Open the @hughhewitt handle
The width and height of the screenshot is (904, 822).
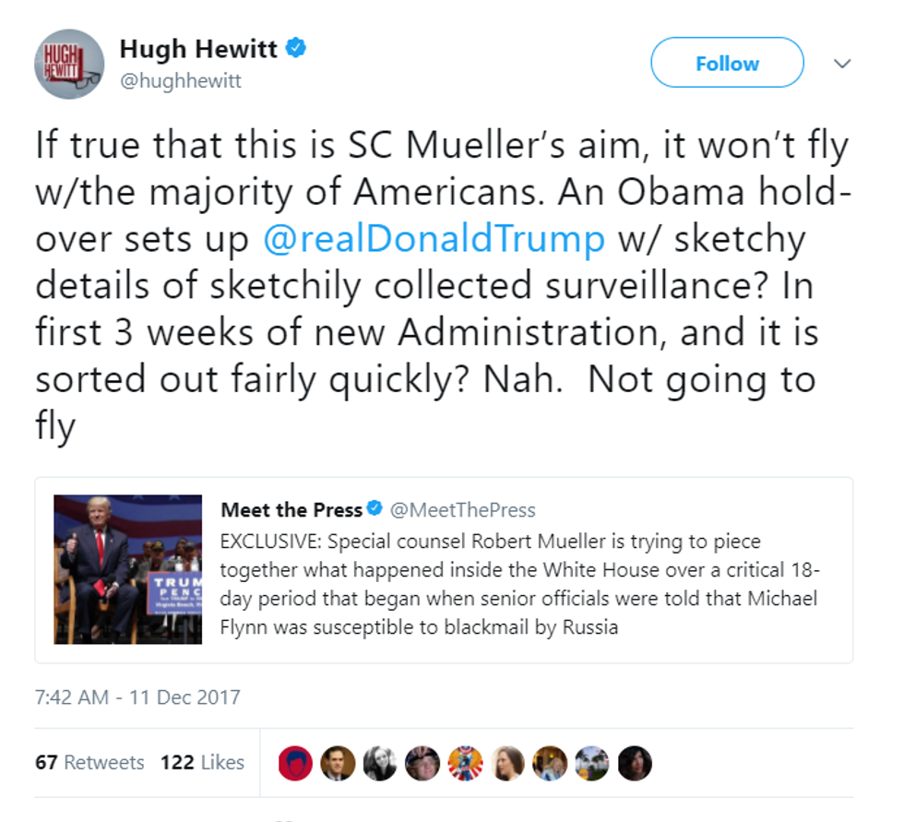pos(181,80)
